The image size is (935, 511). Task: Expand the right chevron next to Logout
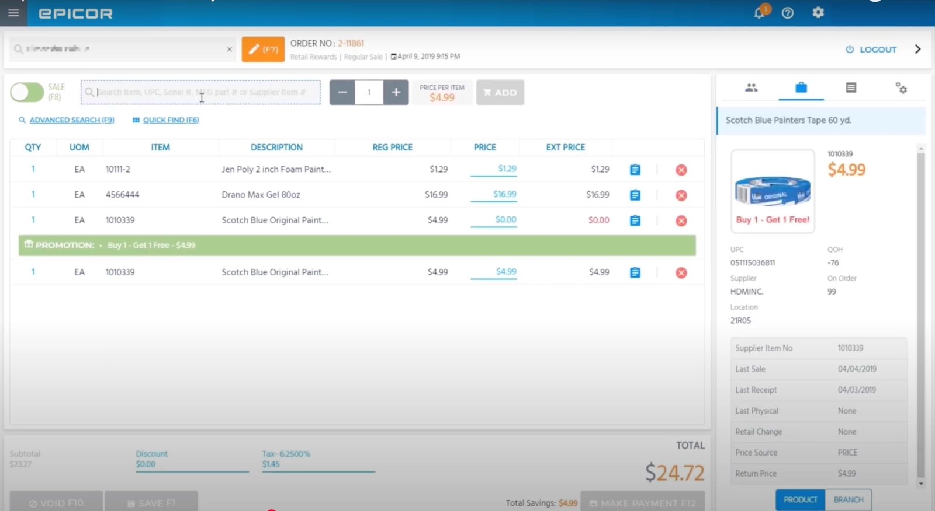pyautogui.click(x=917, y=49)
